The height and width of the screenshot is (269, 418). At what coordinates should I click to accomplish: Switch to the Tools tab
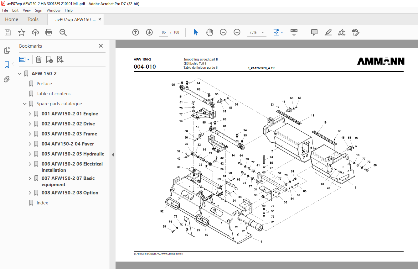33,19
